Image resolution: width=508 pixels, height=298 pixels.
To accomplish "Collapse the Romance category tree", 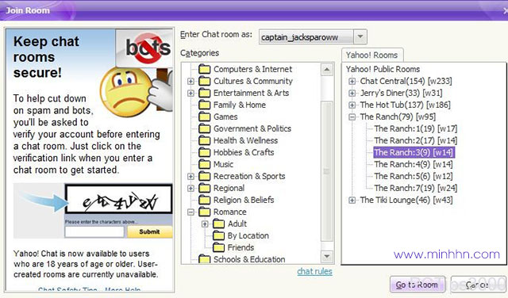I will pos(190,212).
